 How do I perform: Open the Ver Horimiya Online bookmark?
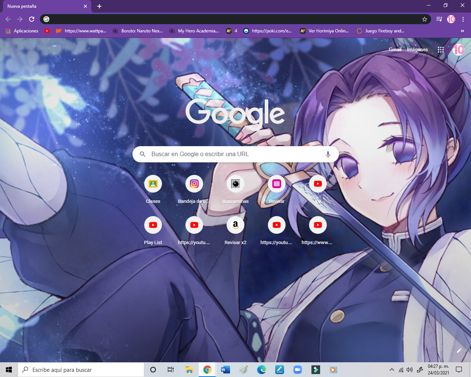pyautogui.click(x=324, y=31)
